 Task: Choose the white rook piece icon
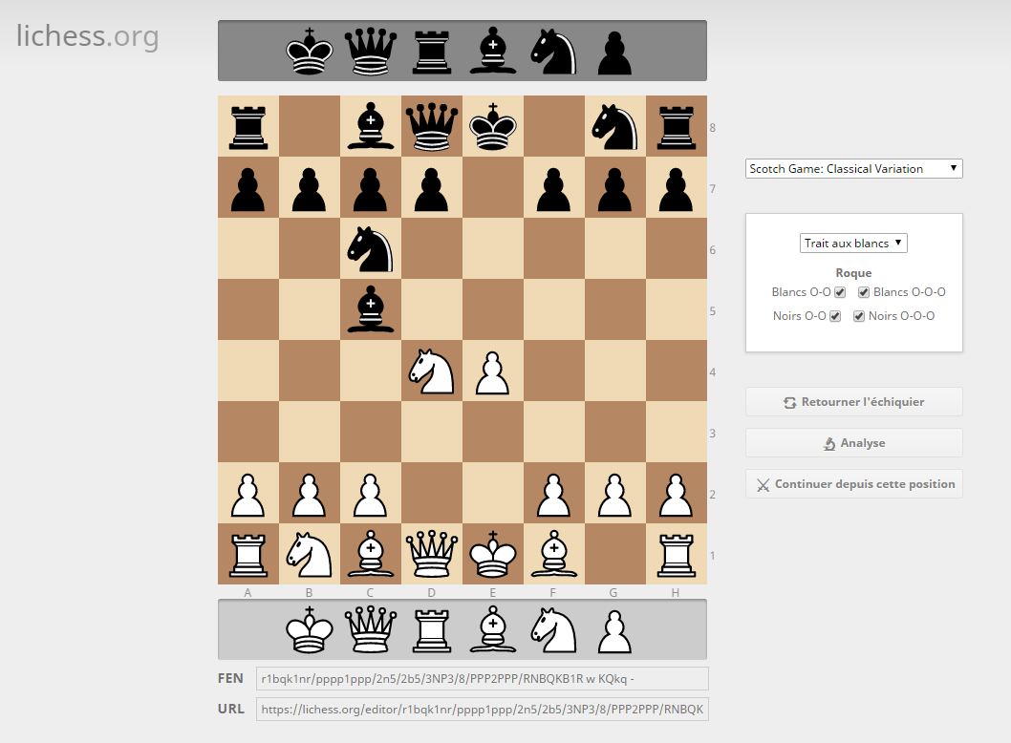(x=431, y=628)
